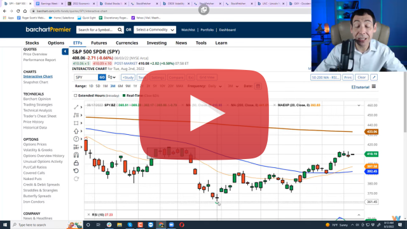Open the Futures menu tab
The image size is (407, 229).
pos(99,43)
